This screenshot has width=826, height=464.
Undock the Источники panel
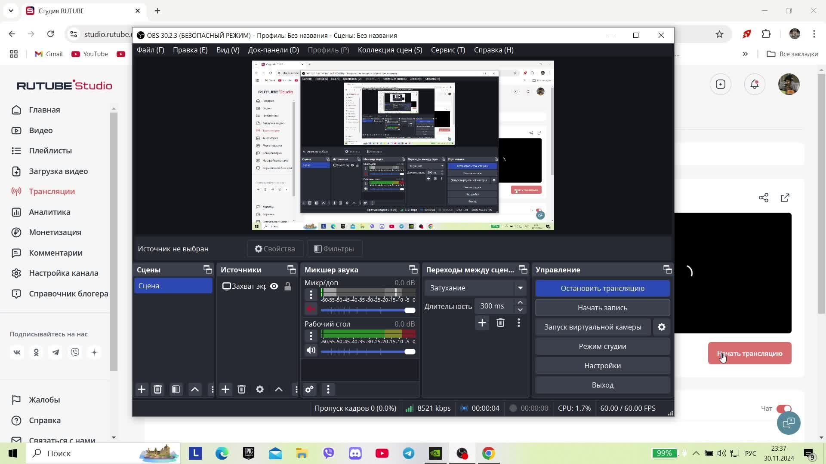(292, 269)
